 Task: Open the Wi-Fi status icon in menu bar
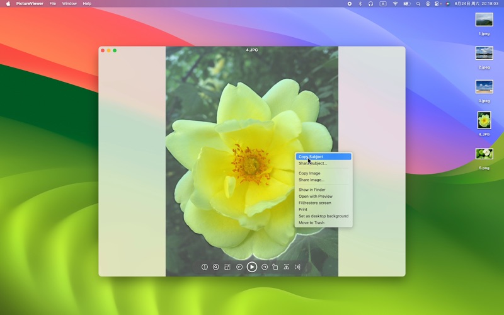[395, 4]
